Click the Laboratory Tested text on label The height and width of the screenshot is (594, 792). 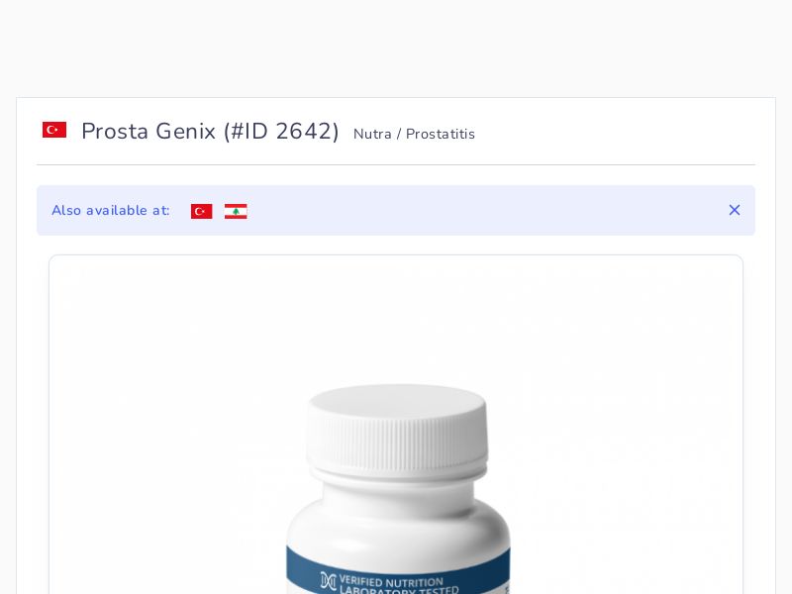pyautogui.click(x=399, y=590)
